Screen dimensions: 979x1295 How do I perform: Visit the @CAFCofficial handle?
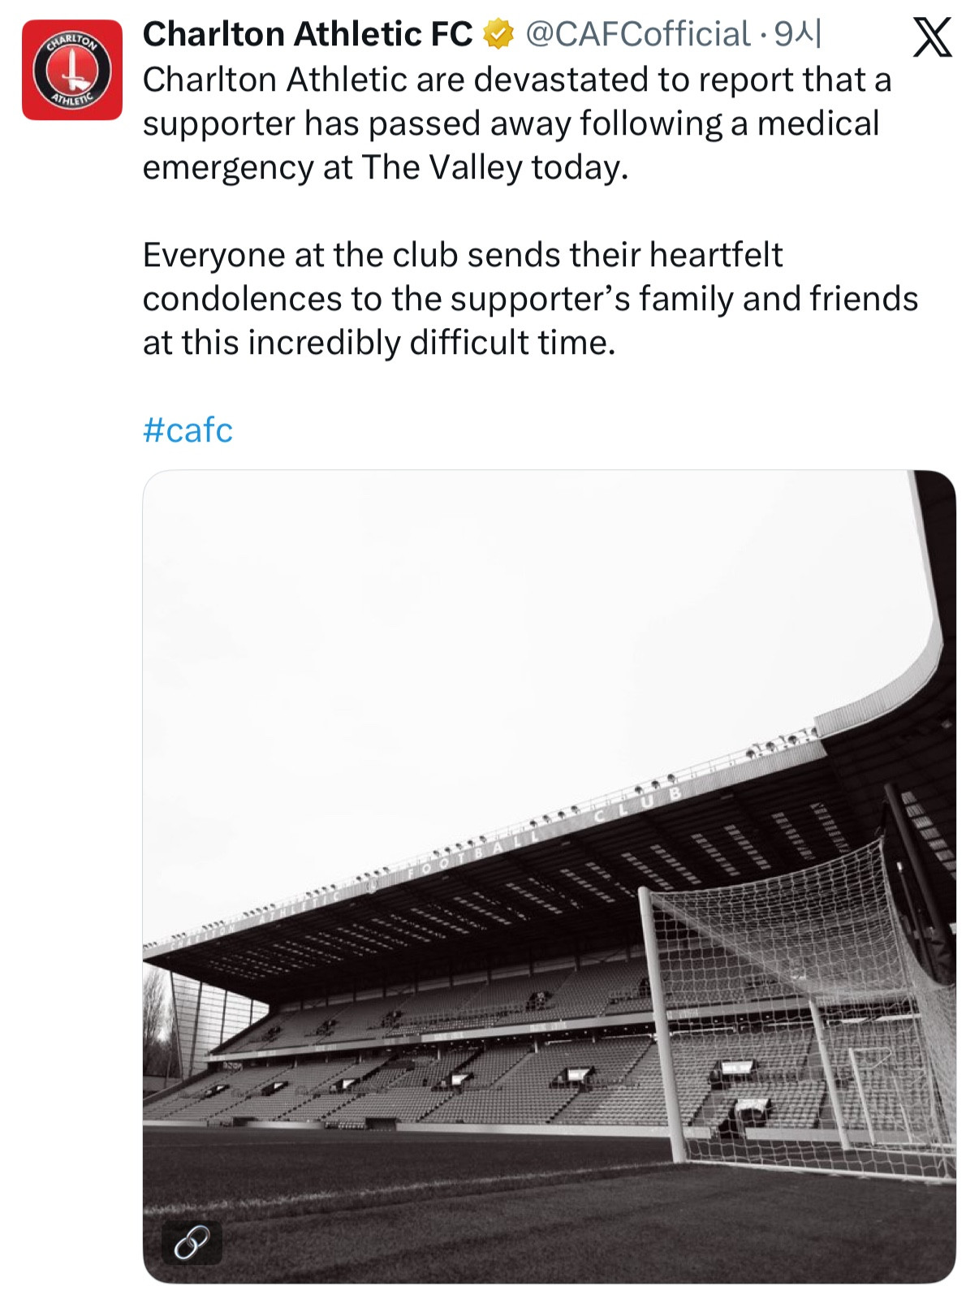[637, 34]
